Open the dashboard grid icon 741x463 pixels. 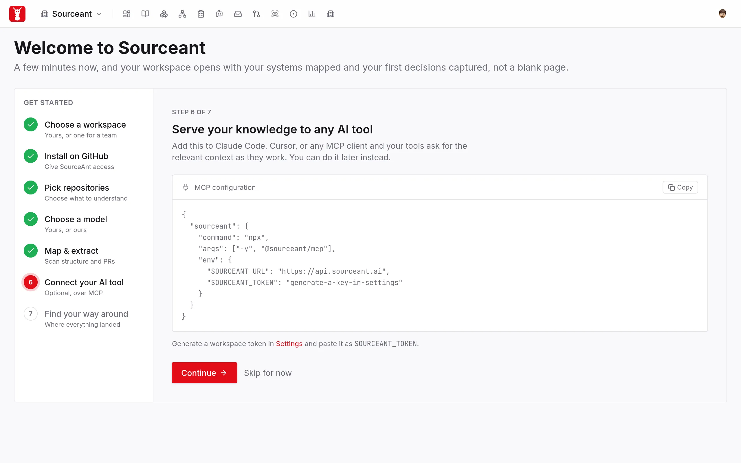(x=127, y=14)
